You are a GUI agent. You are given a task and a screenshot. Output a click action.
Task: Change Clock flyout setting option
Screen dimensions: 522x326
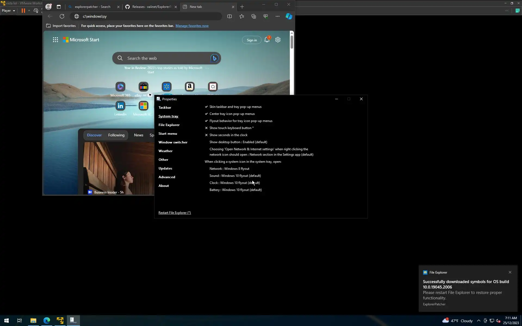tap(234, 183)
